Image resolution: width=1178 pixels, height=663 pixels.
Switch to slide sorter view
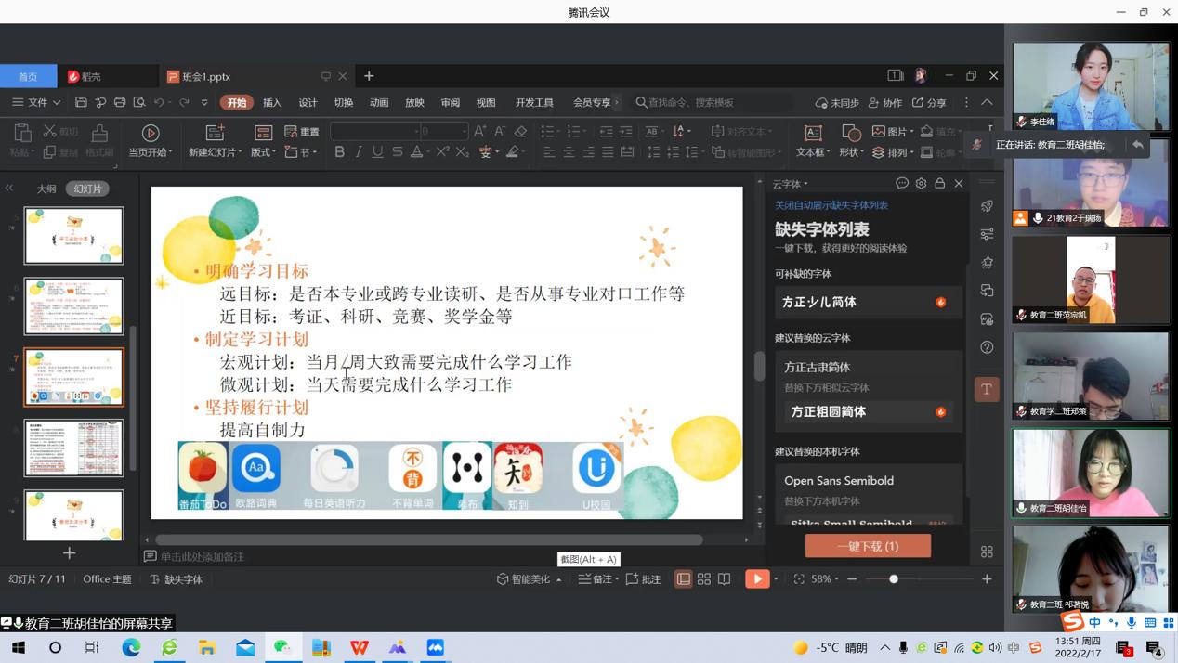point(704,579)
